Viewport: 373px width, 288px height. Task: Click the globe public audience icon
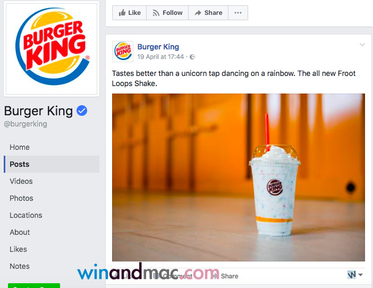click(192, 57)
